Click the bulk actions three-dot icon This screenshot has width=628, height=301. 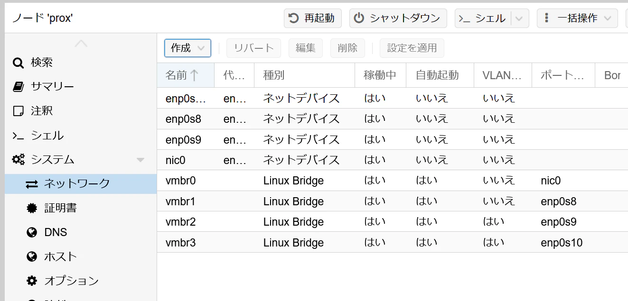click(546, 18)
